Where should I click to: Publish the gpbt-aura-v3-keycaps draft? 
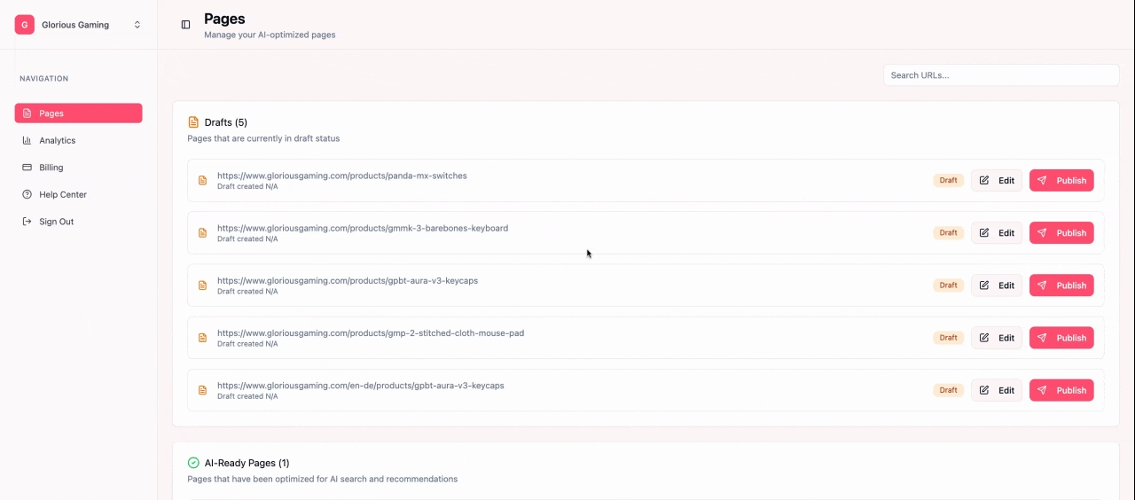[x=1061, y=285]
